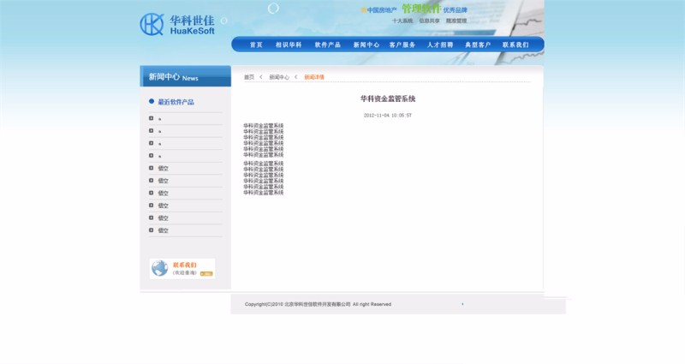Click the Copyright(C)2010 footer text
This screenshot has width=685, height=364.
coord(318,304)
